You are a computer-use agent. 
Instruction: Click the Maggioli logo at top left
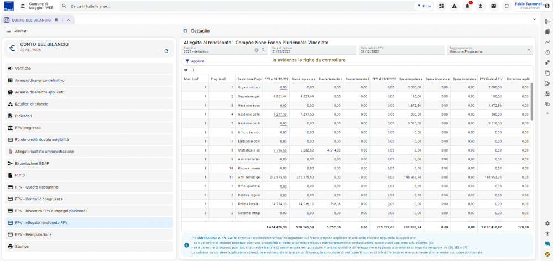click(x=9, y=6)
